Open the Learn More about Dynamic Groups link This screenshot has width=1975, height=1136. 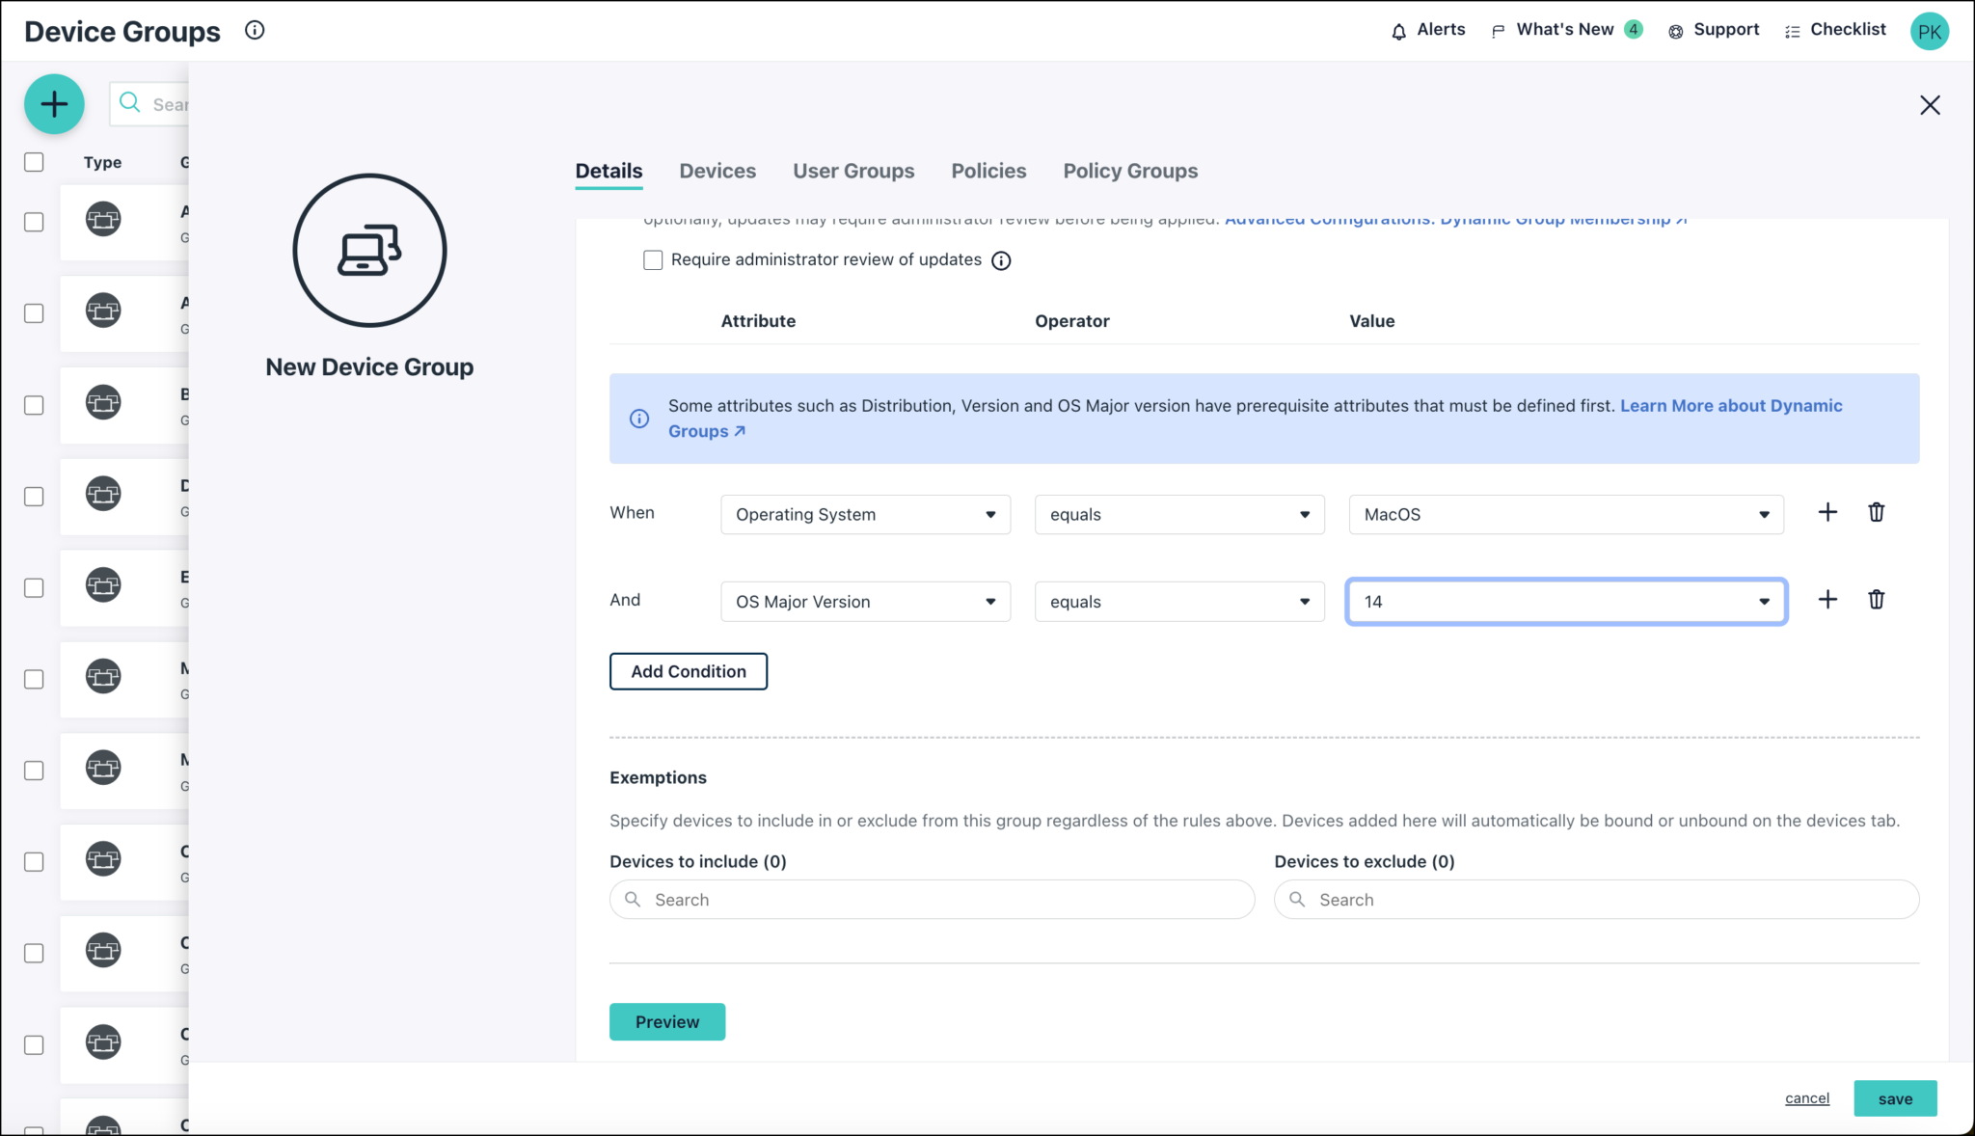[x=1731, y=405]
